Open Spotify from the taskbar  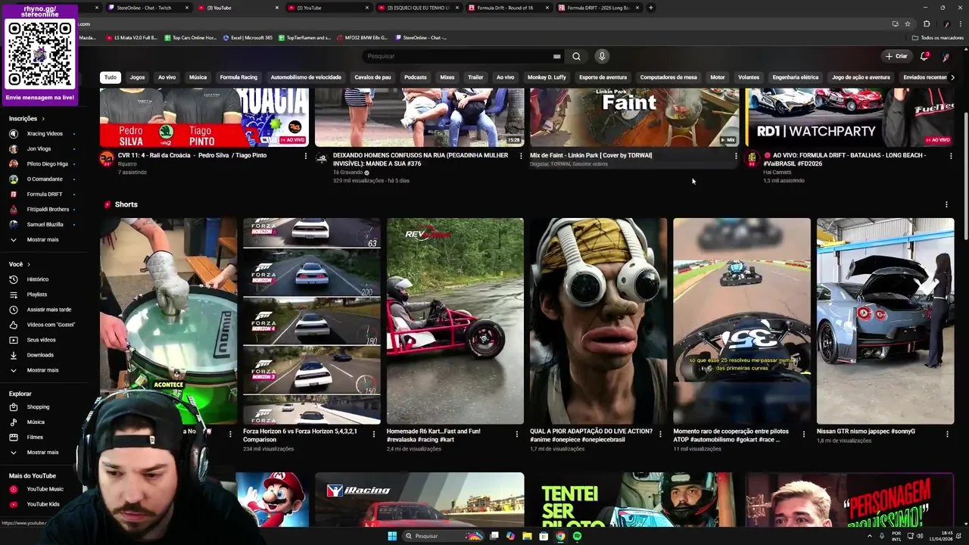click(x=577, y=536)
